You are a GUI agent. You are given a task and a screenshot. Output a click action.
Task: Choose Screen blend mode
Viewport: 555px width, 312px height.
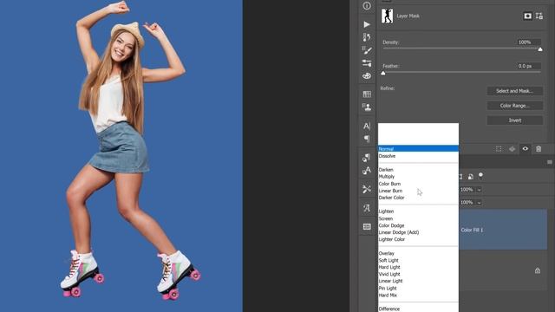(x=418, y=218)
